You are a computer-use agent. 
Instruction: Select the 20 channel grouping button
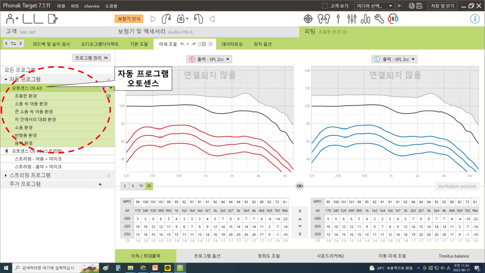coord(149,186)
